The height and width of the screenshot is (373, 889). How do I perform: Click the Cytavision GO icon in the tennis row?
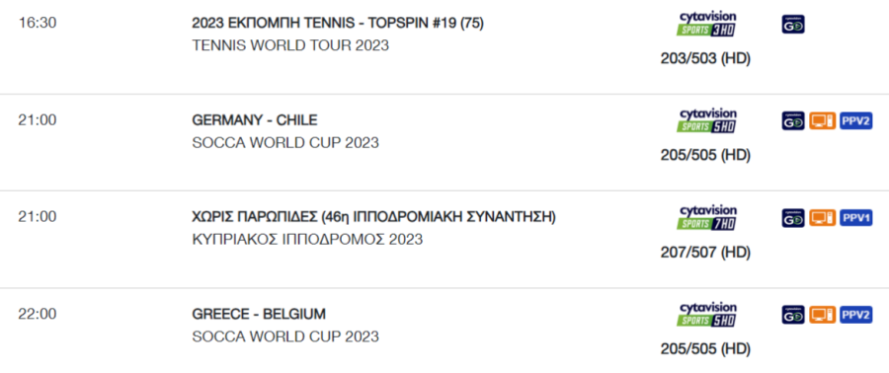pyautogui.click(x=793, y=24)
